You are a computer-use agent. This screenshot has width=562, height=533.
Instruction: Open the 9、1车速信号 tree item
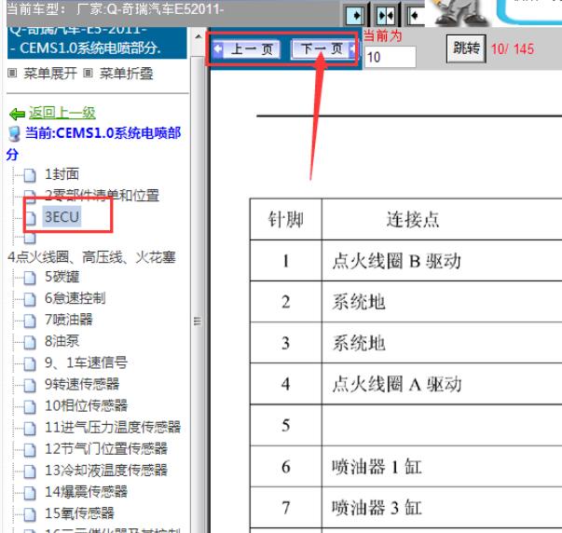coord(86,362)
